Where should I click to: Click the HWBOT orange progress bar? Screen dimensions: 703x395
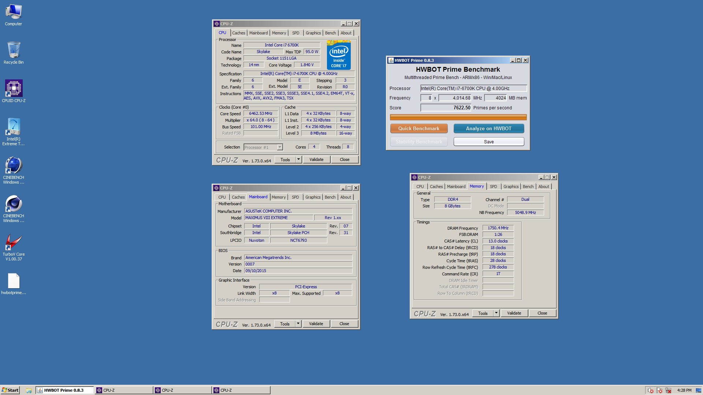[458, 117]
